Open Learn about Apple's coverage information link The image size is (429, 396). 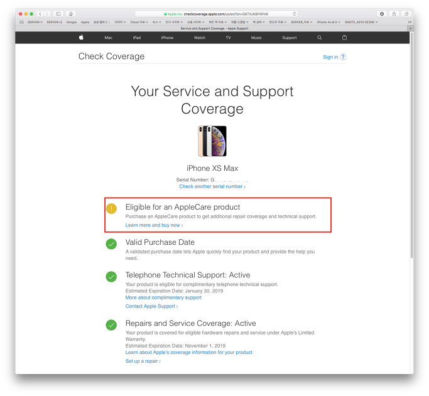click(189, 352)
